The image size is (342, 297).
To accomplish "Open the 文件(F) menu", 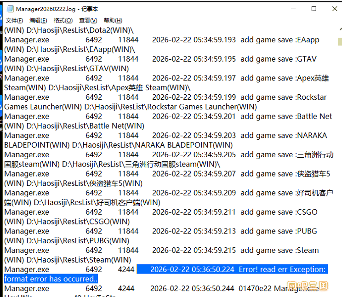I will point(14,21).
